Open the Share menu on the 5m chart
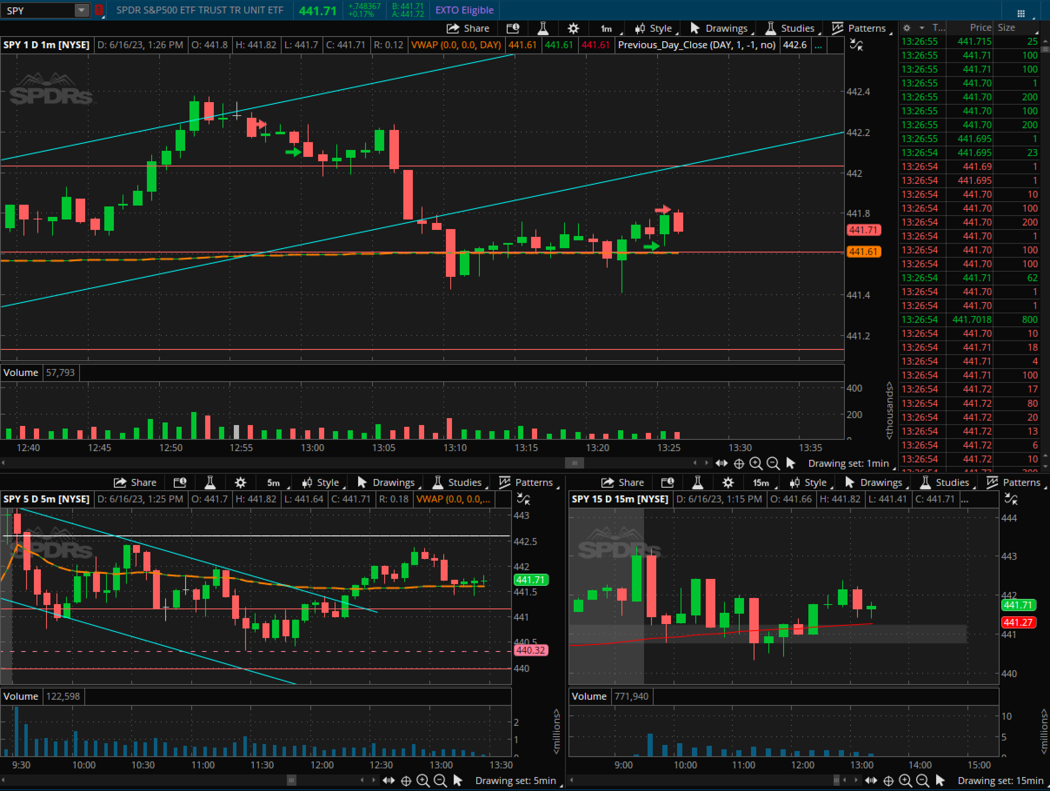This screenshot has width=1050, height=791. click(x=135, y=483)
